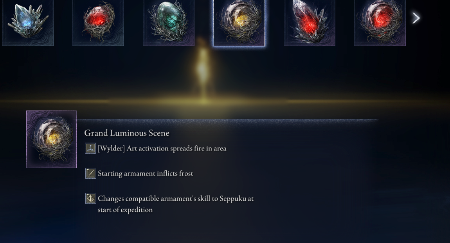The width and height of the screenshot is (450, 243).
Task: Click the start of expedition text line
Action: click(x=125, y=210)
